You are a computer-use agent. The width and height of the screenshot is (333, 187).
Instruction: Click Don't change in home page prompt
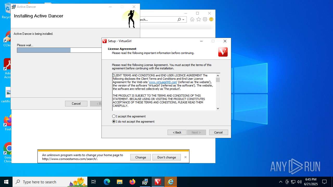(x=166, y=157)
